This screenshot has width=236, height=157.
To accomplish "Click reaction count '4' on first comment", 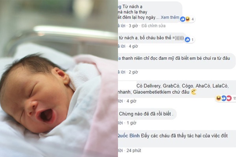I will click(x=192, y=19).
